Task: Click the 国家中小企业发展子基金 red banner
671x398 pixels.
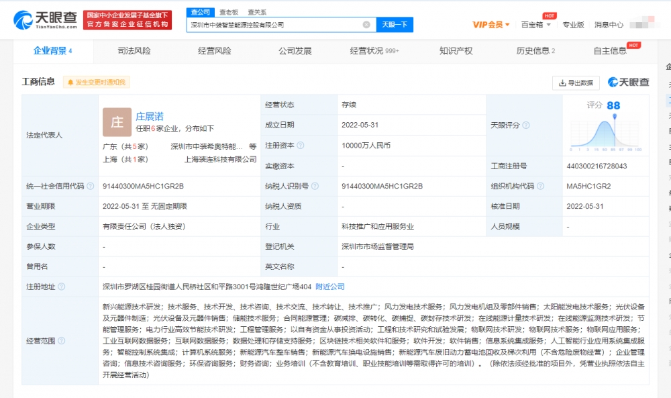Action: pyautogui.click(x=127, y=20)
